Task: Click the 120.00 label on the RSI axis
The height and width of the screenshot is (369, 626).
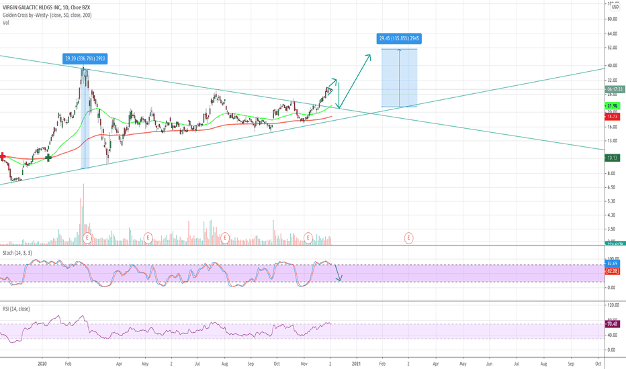Action: [x=613, y=305]
